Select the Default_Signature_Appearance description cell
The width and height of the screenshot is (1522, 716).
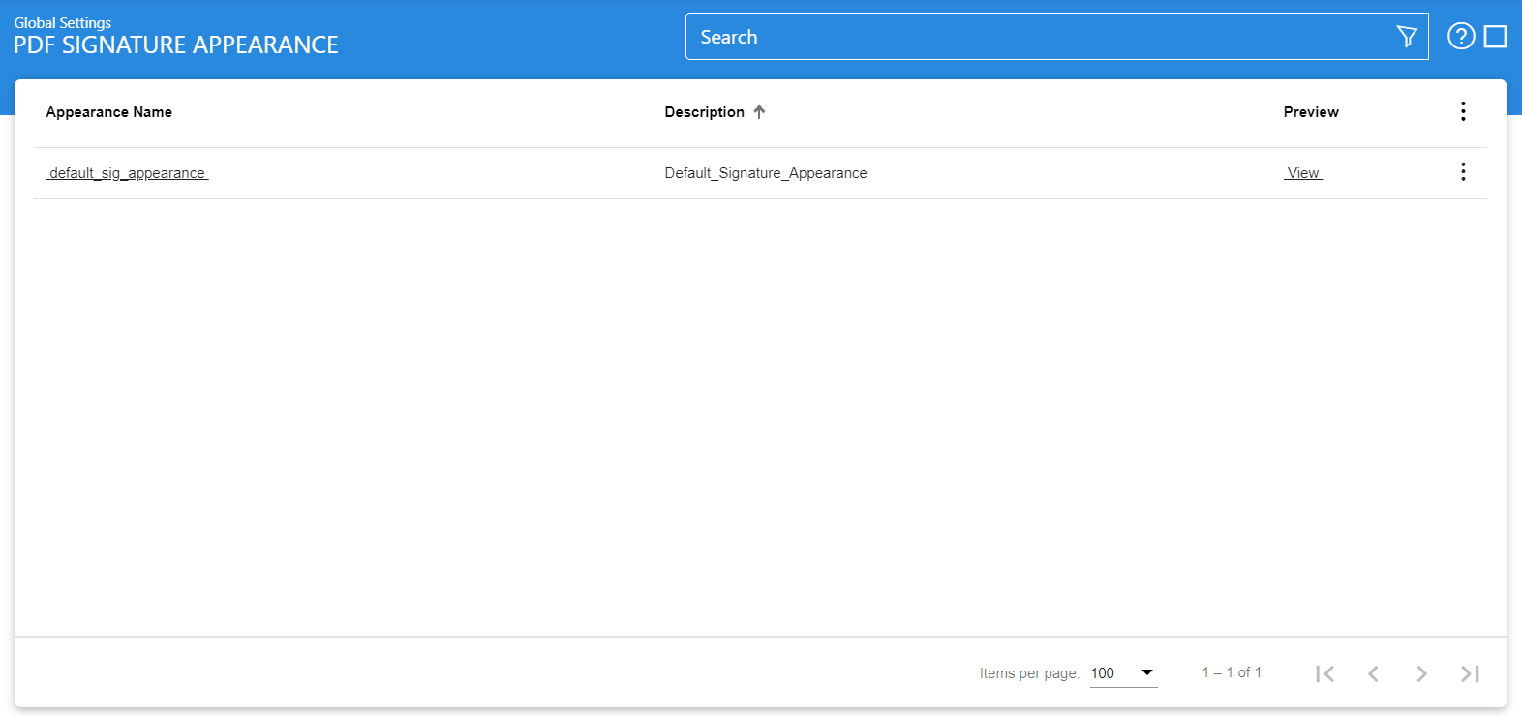[x=766, y=173]
